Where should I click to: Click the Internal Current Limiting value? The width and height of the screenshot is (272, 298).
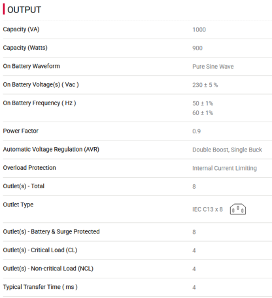[224, 168]
